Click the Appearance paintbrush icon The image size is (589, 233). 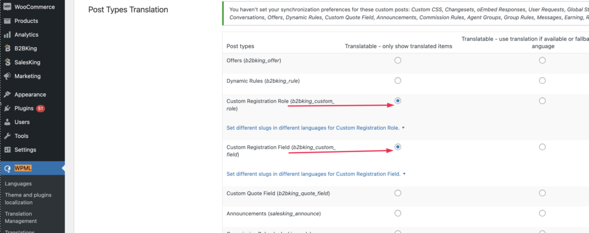(7, 94)
